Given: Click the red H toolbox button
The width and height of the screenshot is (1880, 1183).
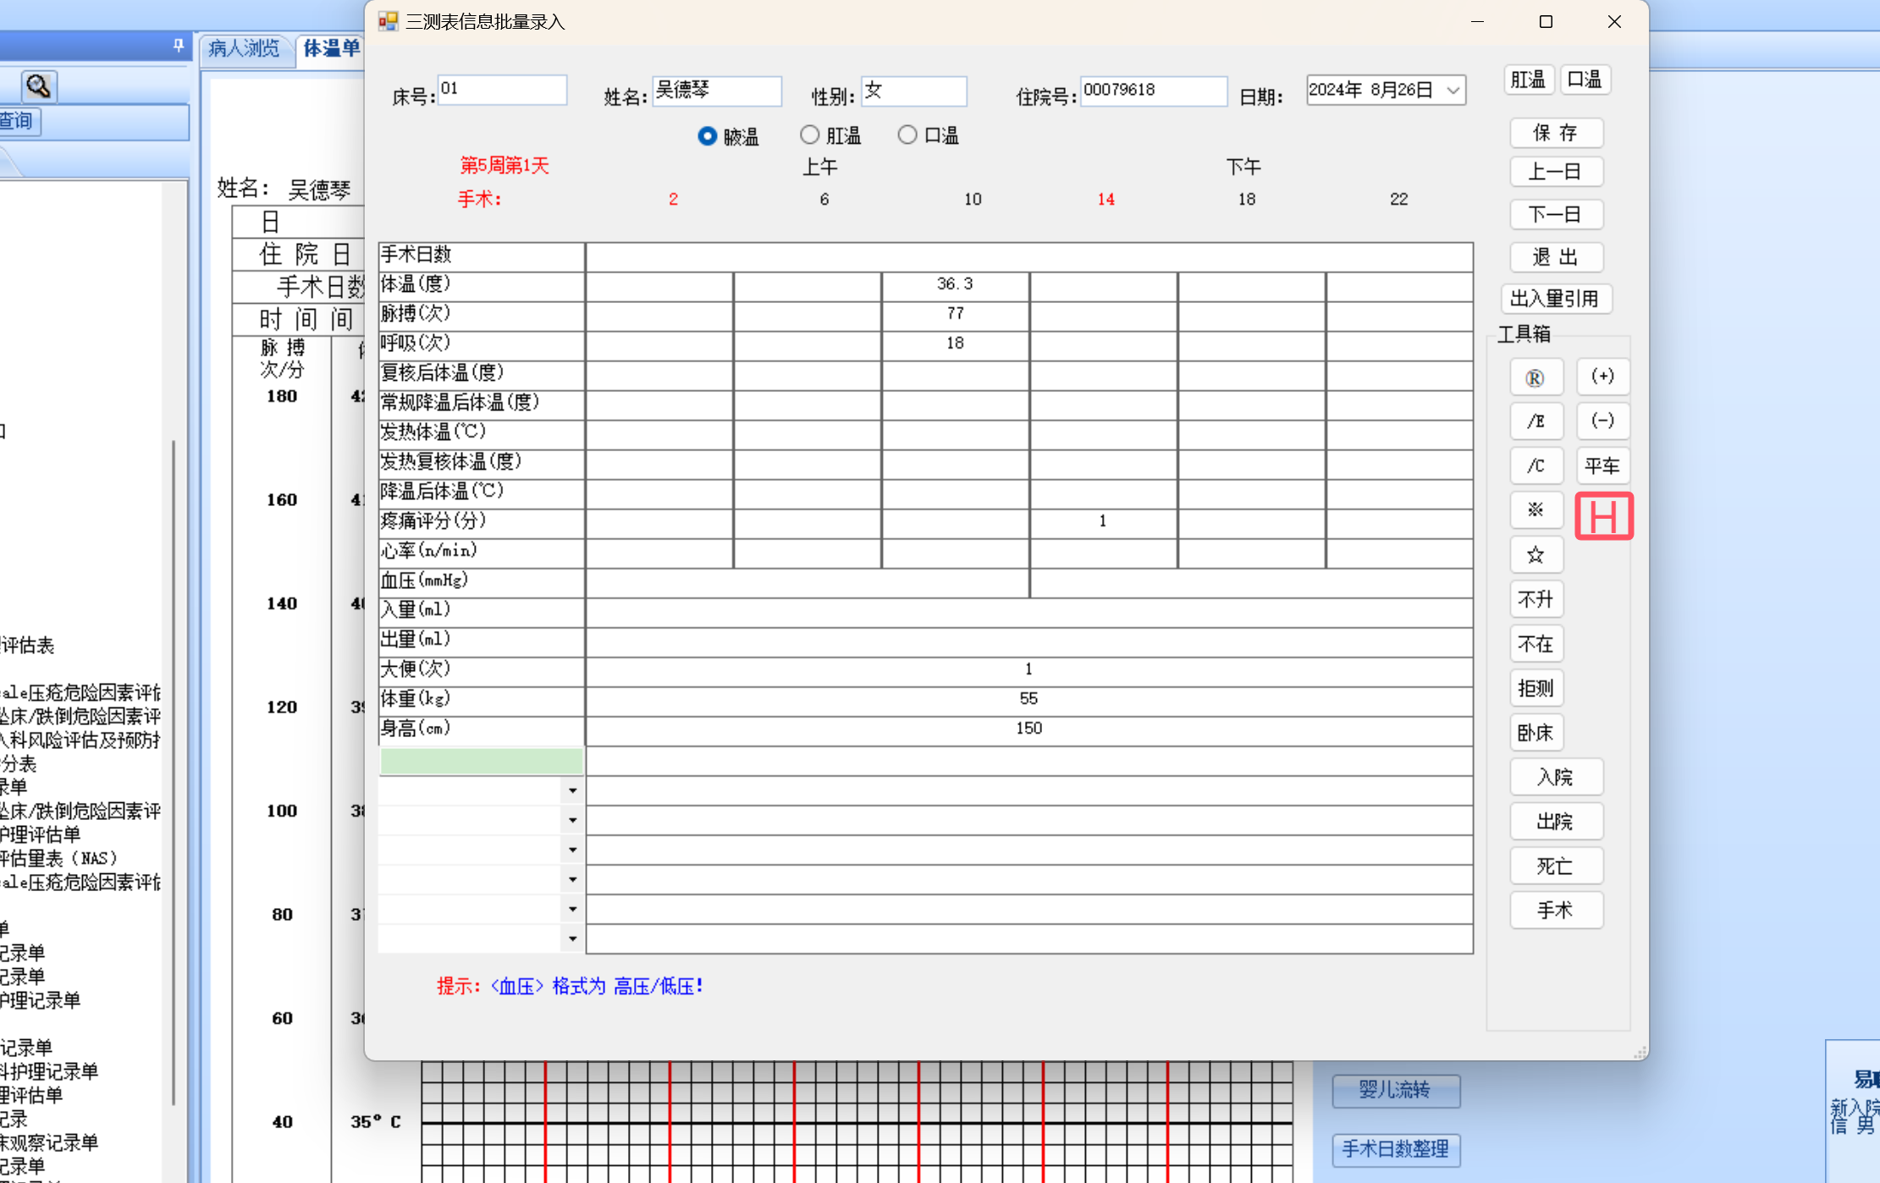Looking at the screenshot, I should click(1603, 516).
